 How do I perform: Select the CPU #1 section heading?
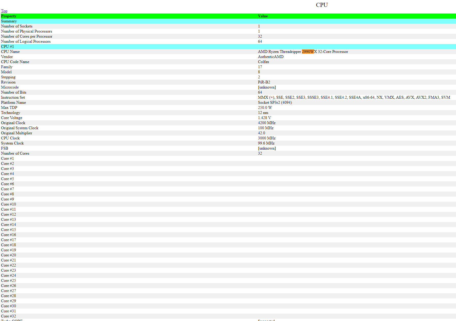[7, 47]
